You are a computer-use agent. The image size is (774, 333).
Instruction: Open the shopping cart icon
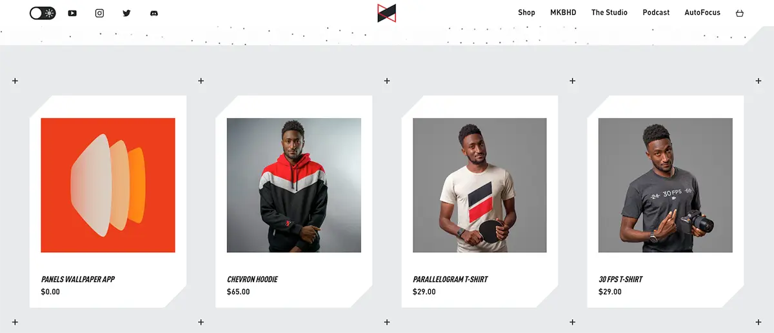point(740,13)
